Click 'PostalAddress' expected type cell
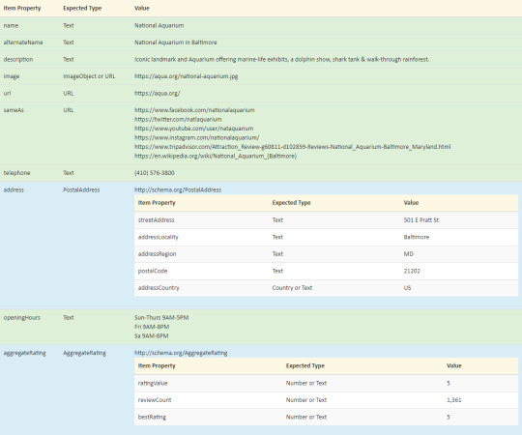 81,189
